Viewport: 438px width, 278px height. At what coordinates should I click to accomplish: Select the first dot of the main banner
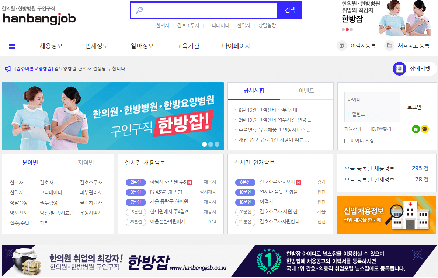coord(205,144)
